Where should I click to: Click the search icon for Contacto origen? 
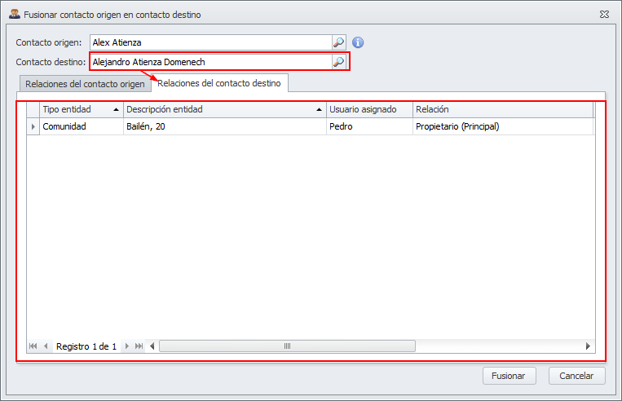tap(339, 42)
